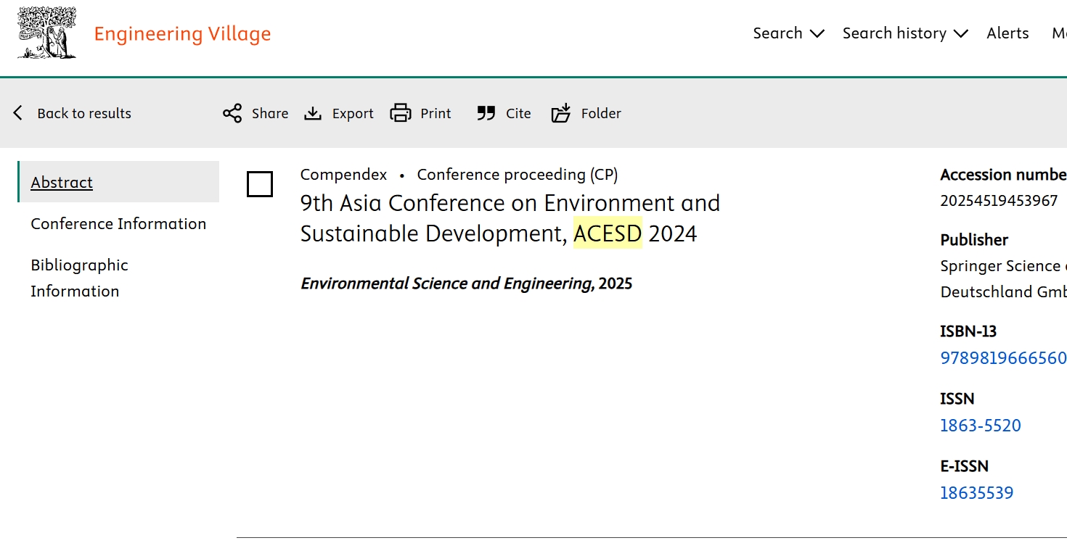Click the Export download icon

click(313, 113)
